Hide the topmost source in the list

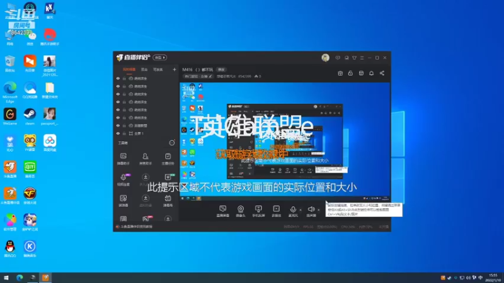click(118, 78)
